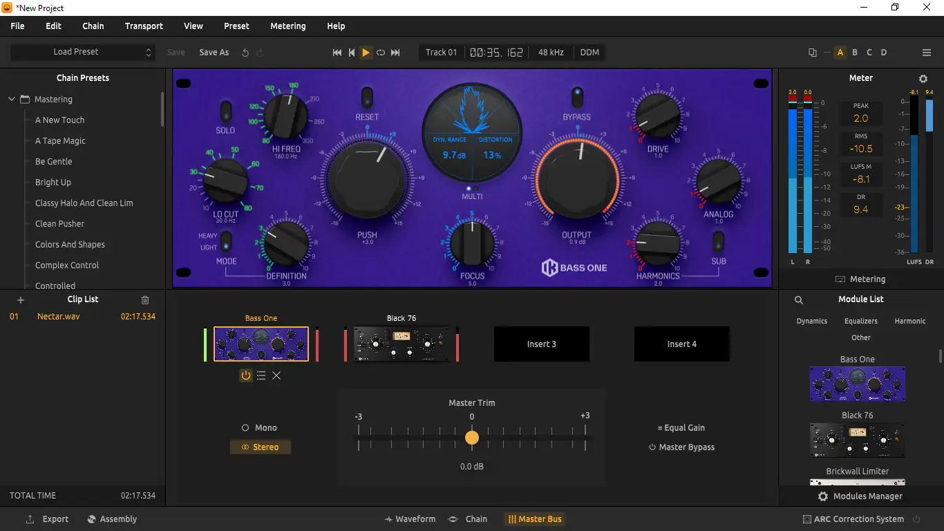Click the Brickwall Limiter module thumbnail

click(x=858, y=481)
